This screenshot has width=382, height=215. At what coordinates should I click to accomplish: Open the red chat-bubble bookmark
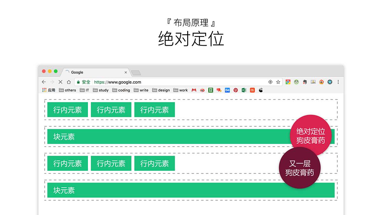tap(219, 90)
